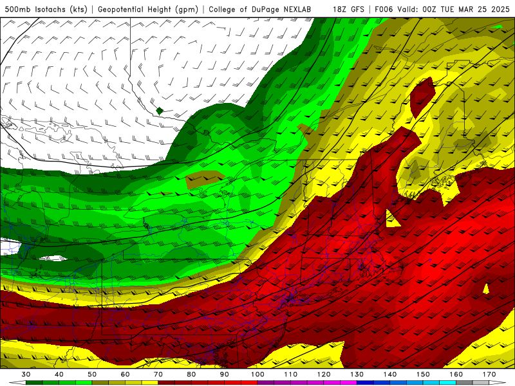Click the 120 label on the color scale
Viewport: 515px width, 386px height.
coord(324,374)
